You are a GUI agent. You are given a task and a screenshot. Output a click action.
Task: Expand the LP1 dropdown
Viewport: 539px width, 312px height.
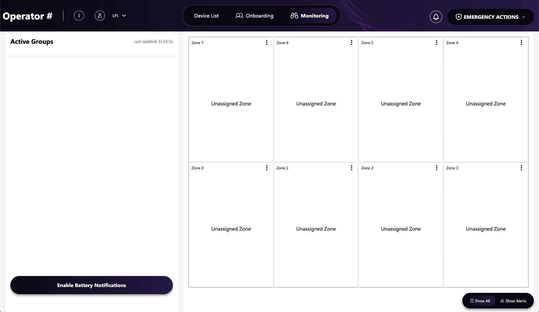[119, 16]
